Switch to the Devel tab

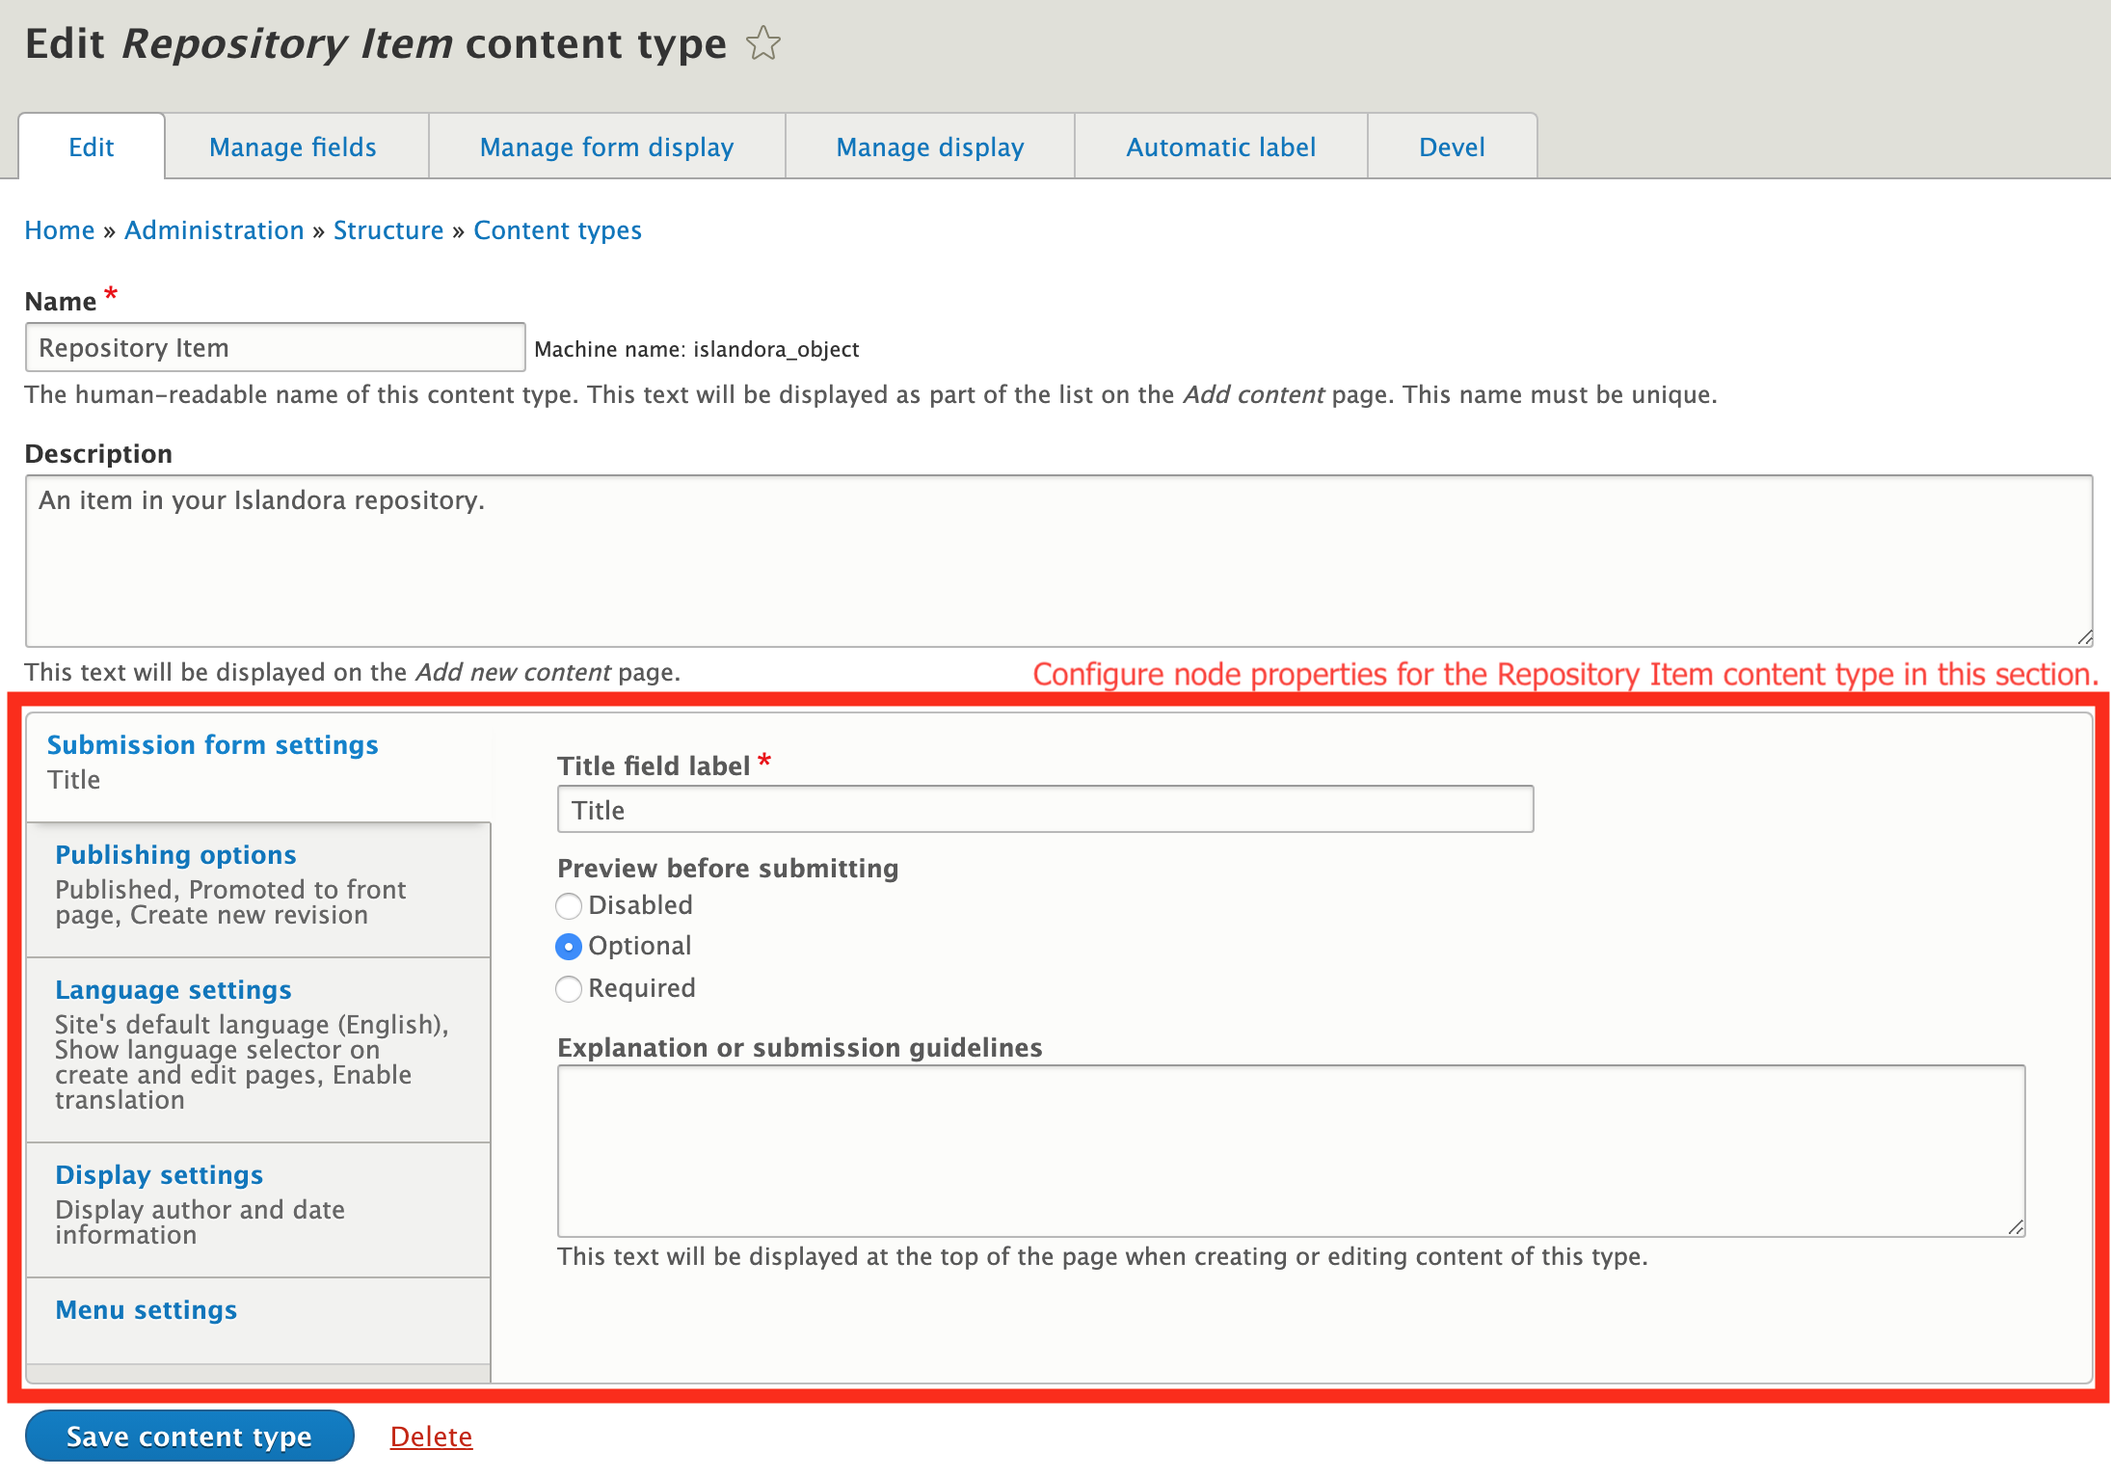1452,147
